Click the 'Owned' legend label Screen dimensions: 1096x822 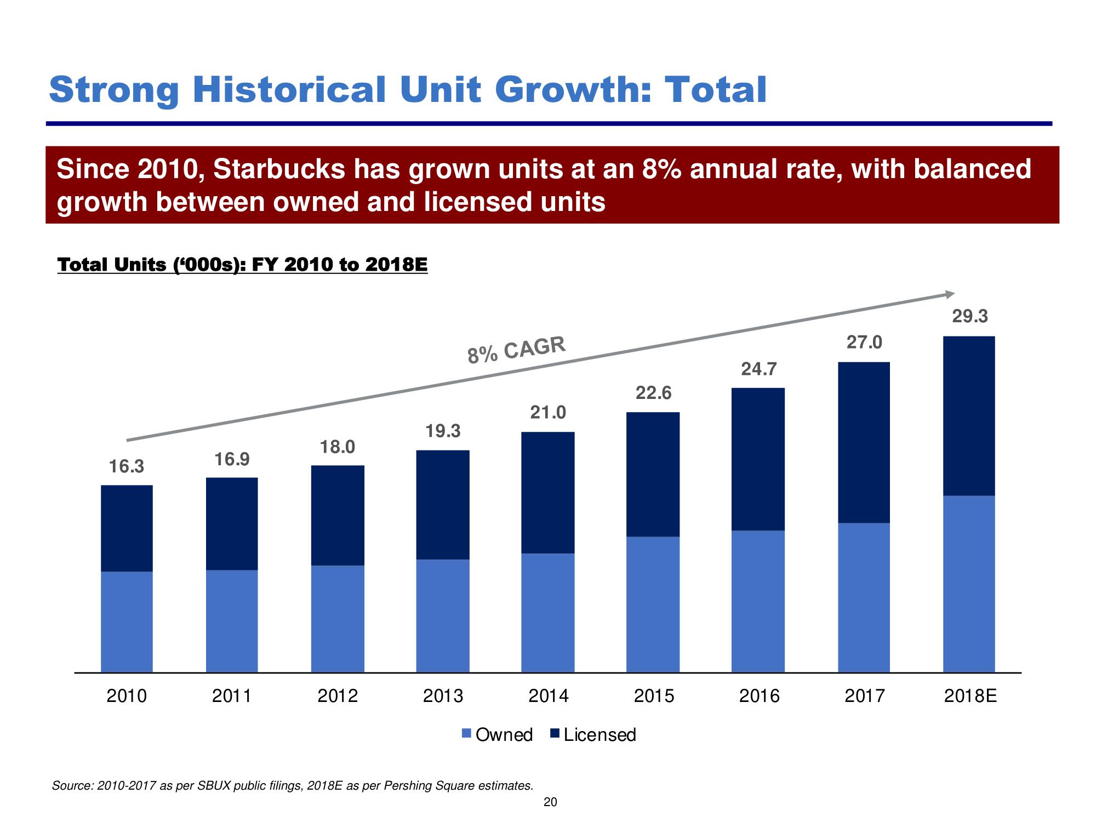coord(504,735)
